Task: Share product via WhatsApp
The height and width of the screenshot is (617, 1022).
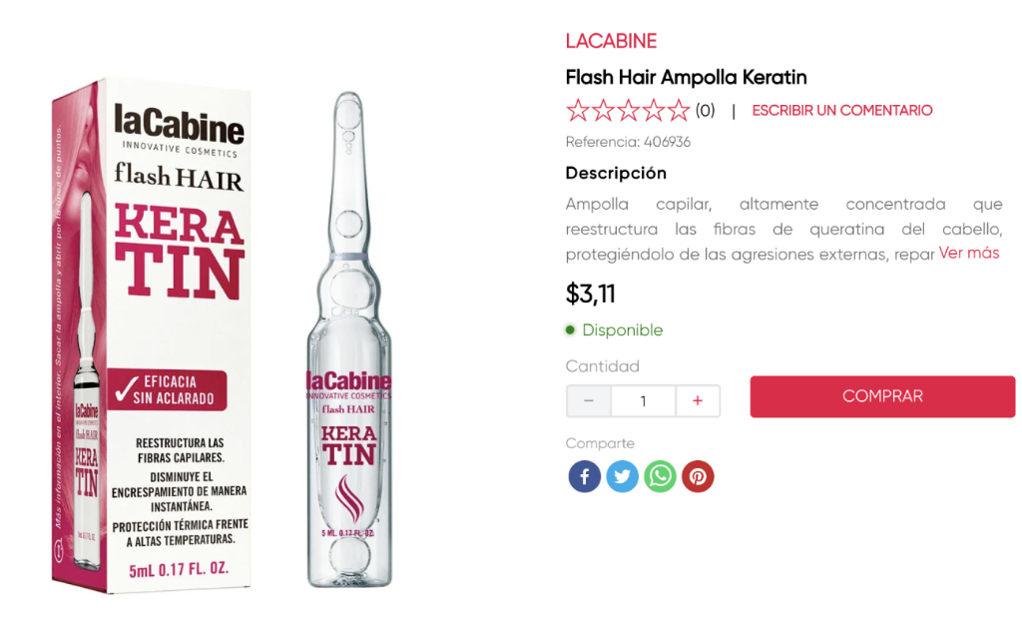Action: click(x=660, y=476)
